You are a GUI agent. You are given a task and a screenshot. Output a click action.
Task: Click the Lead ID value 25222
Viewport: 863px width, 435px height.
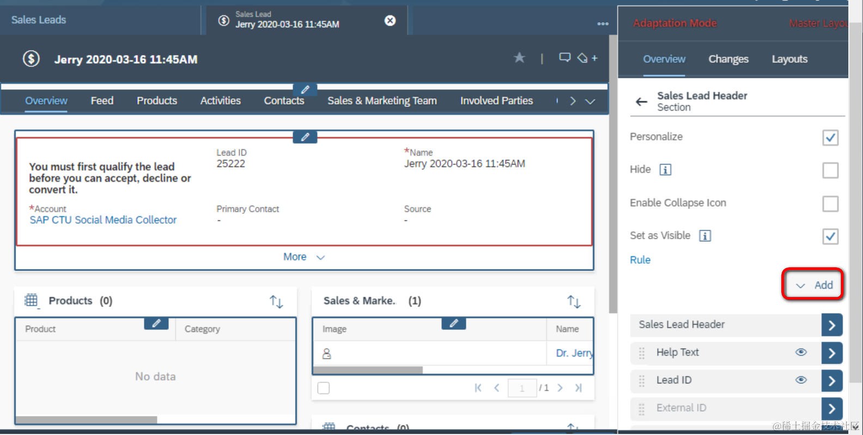(x=231, y=164)
